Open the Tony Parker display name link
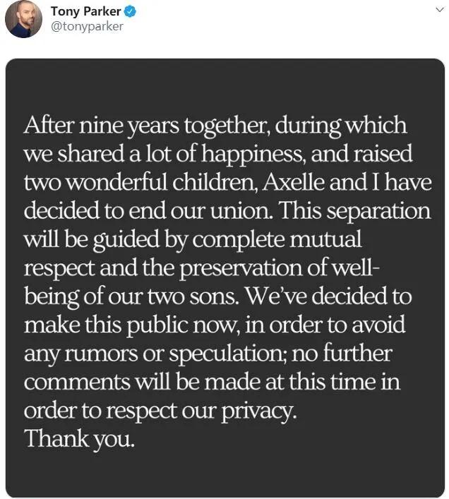Viewport: 449px width, 499px height. pyautogui.click(x=85, y=12)
